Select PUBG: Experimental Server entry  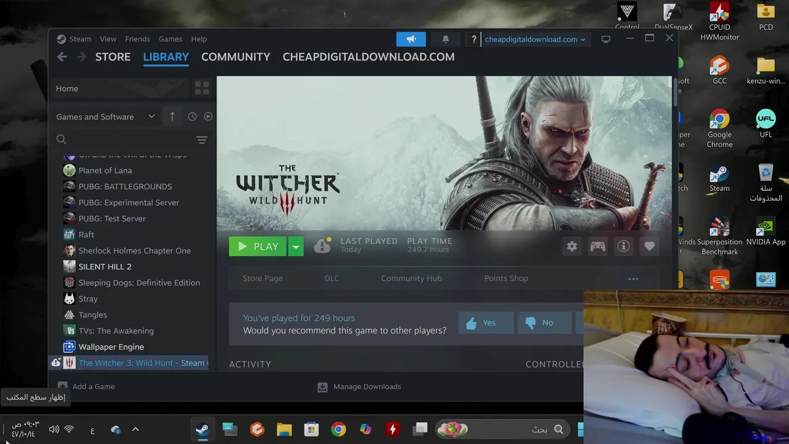pyautogui.click(x=129, y=202)
